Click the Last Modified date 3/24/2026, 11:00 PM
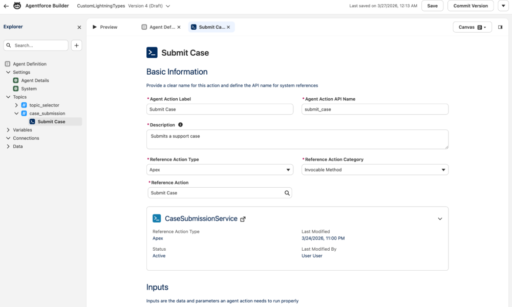Image resolution: width=512 pixels, height=307 pixels. tap(323, 238)
